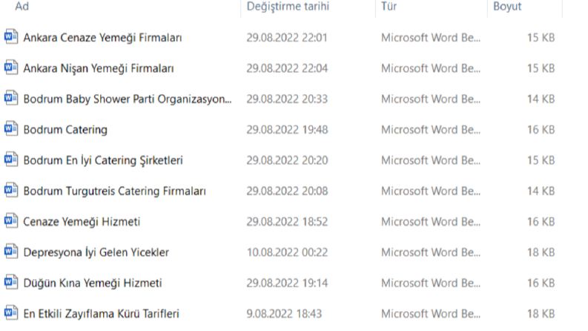Select file Ankara Nişan Yemeği Firmaları
Screen dimensions: 588x331
pos(99,68)
